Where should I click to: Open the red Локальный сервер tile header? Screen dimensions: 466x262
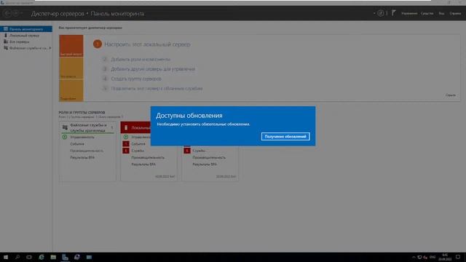135,128
